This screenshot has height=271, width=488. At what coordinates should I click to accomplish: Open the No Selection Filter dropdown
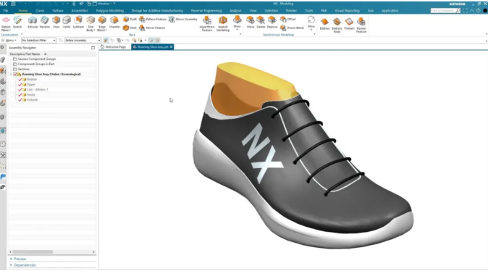point(38,41)
